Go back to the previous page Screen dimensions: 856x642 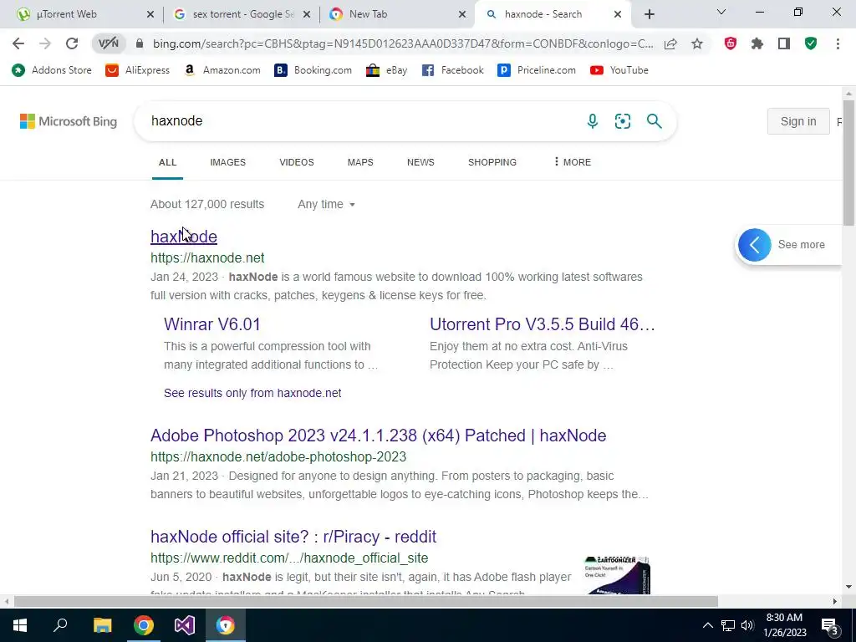(x=18, y=43)
